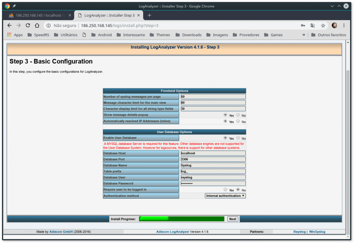Click the Next button to continue installation

point(233,219)
